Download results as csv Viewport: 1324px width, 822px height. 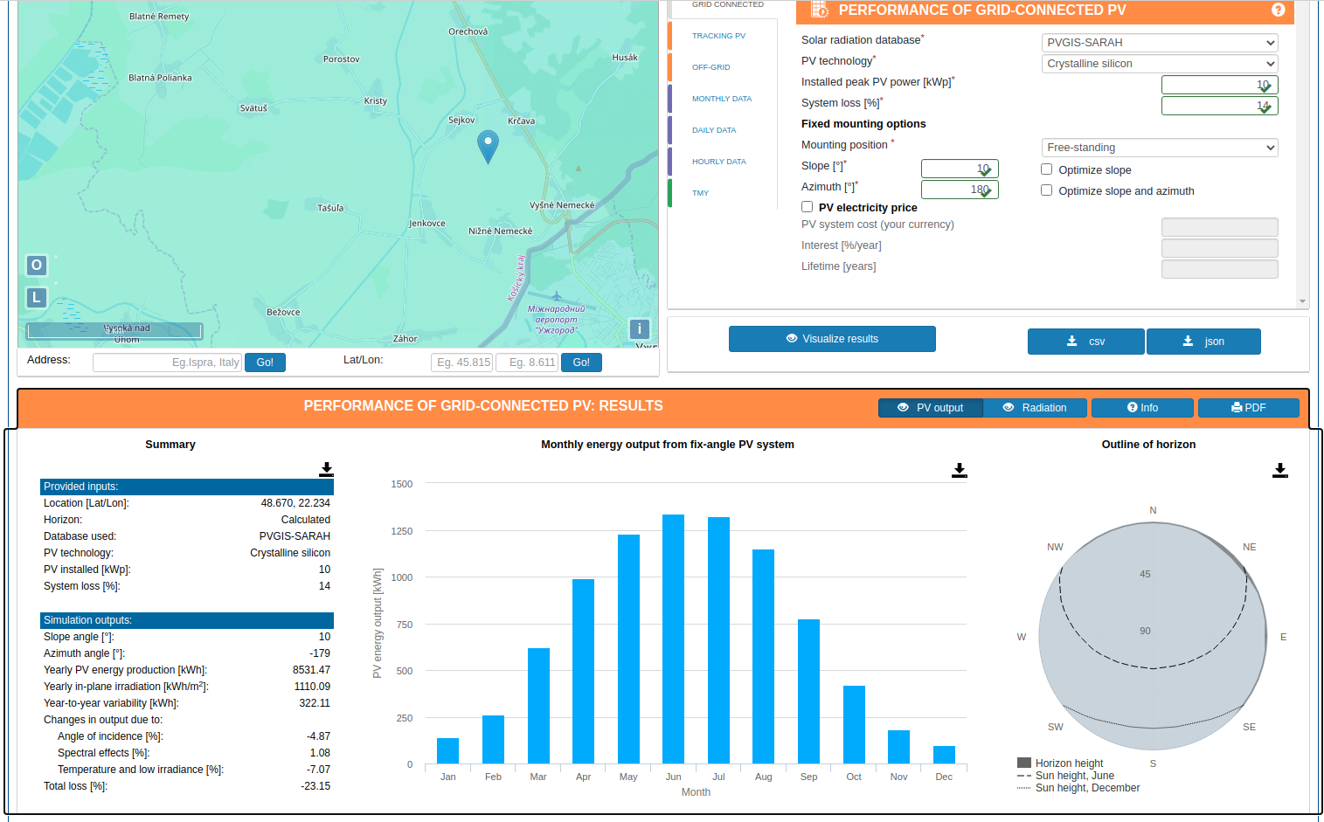point(1085,342)
